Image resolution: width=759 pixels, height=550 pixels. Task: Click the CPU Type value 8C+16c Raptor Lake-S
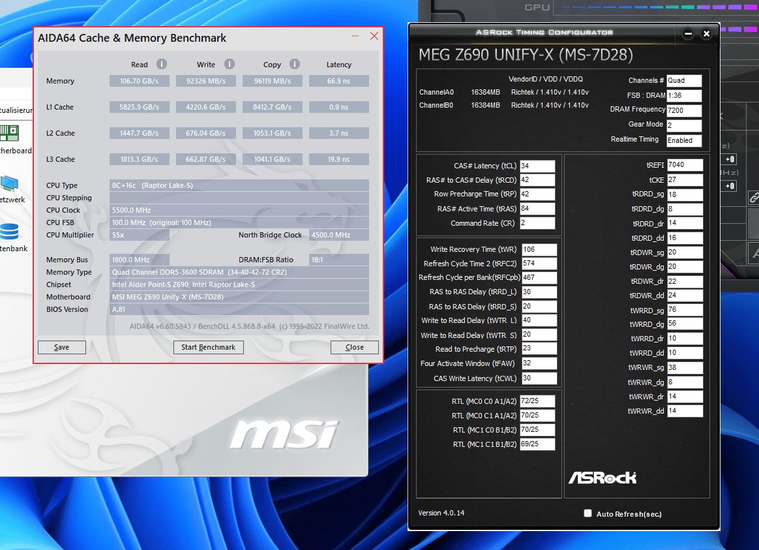[x=239, y=185]
